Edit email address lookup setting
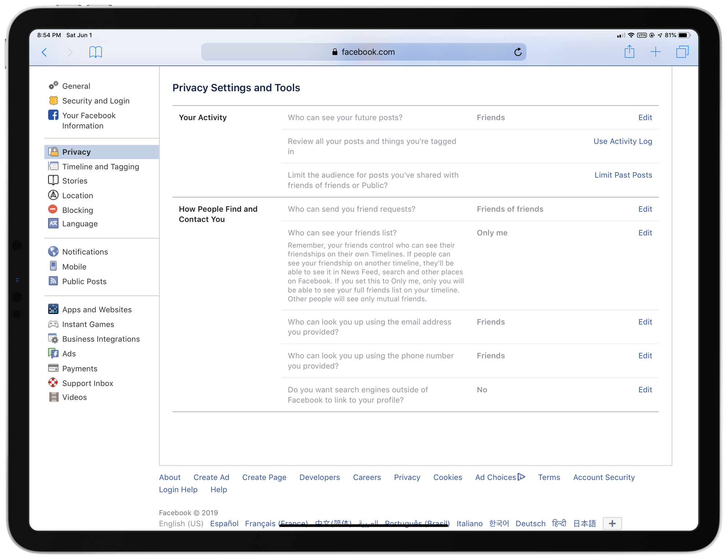 tap(645, 322)
